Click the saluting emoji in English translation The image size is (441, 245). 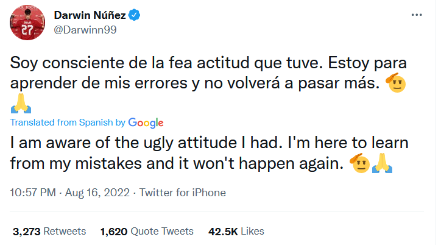click(x=359, y=163)
